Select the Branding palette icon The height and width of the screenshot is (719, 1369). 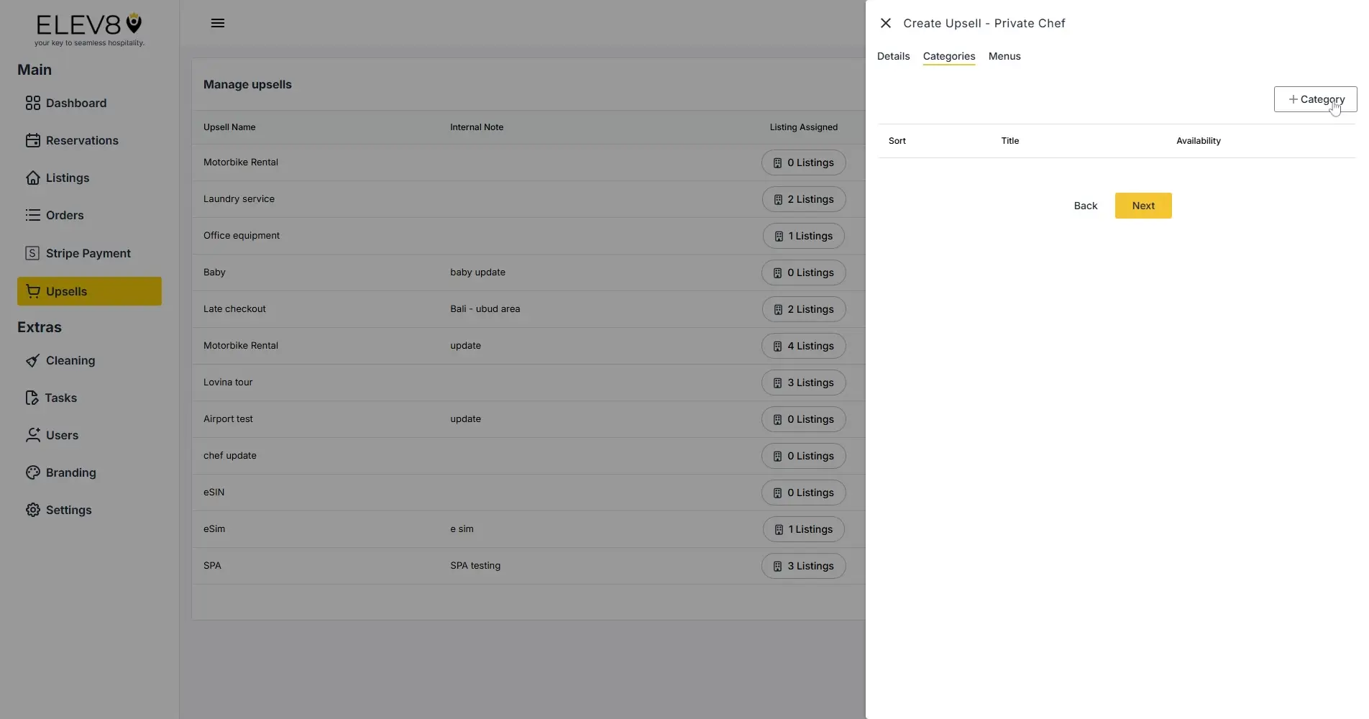(x=34, y=472)
